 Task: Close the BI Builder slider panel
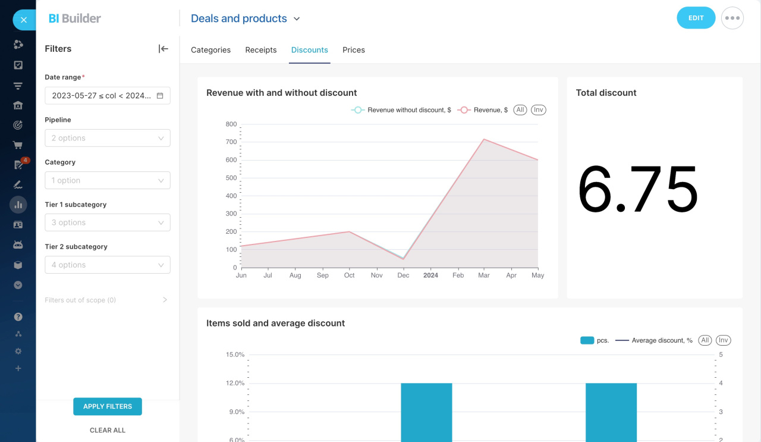pyautogui.click(x=24, y=20)
